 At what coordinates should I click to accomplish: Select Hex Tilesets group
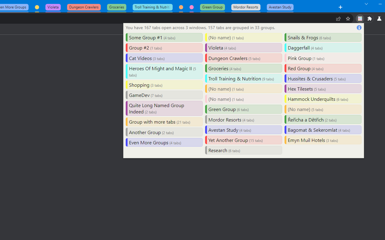pos(323,89)
